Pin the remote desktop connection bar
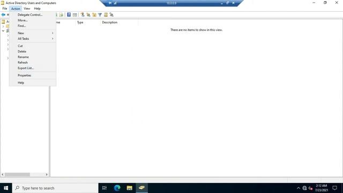This screenshot has height=193, width=343. tap(110, 3)
